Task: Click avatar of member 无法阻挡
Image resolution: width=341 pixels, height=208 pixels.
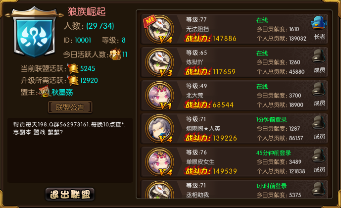Action: tap(159, 29)
